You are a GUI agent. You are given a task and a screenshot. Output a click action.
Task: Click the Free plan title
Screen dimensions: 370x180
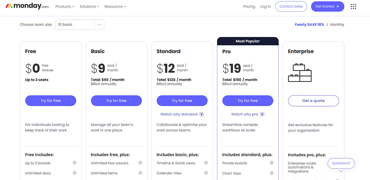tap(31, 51)
